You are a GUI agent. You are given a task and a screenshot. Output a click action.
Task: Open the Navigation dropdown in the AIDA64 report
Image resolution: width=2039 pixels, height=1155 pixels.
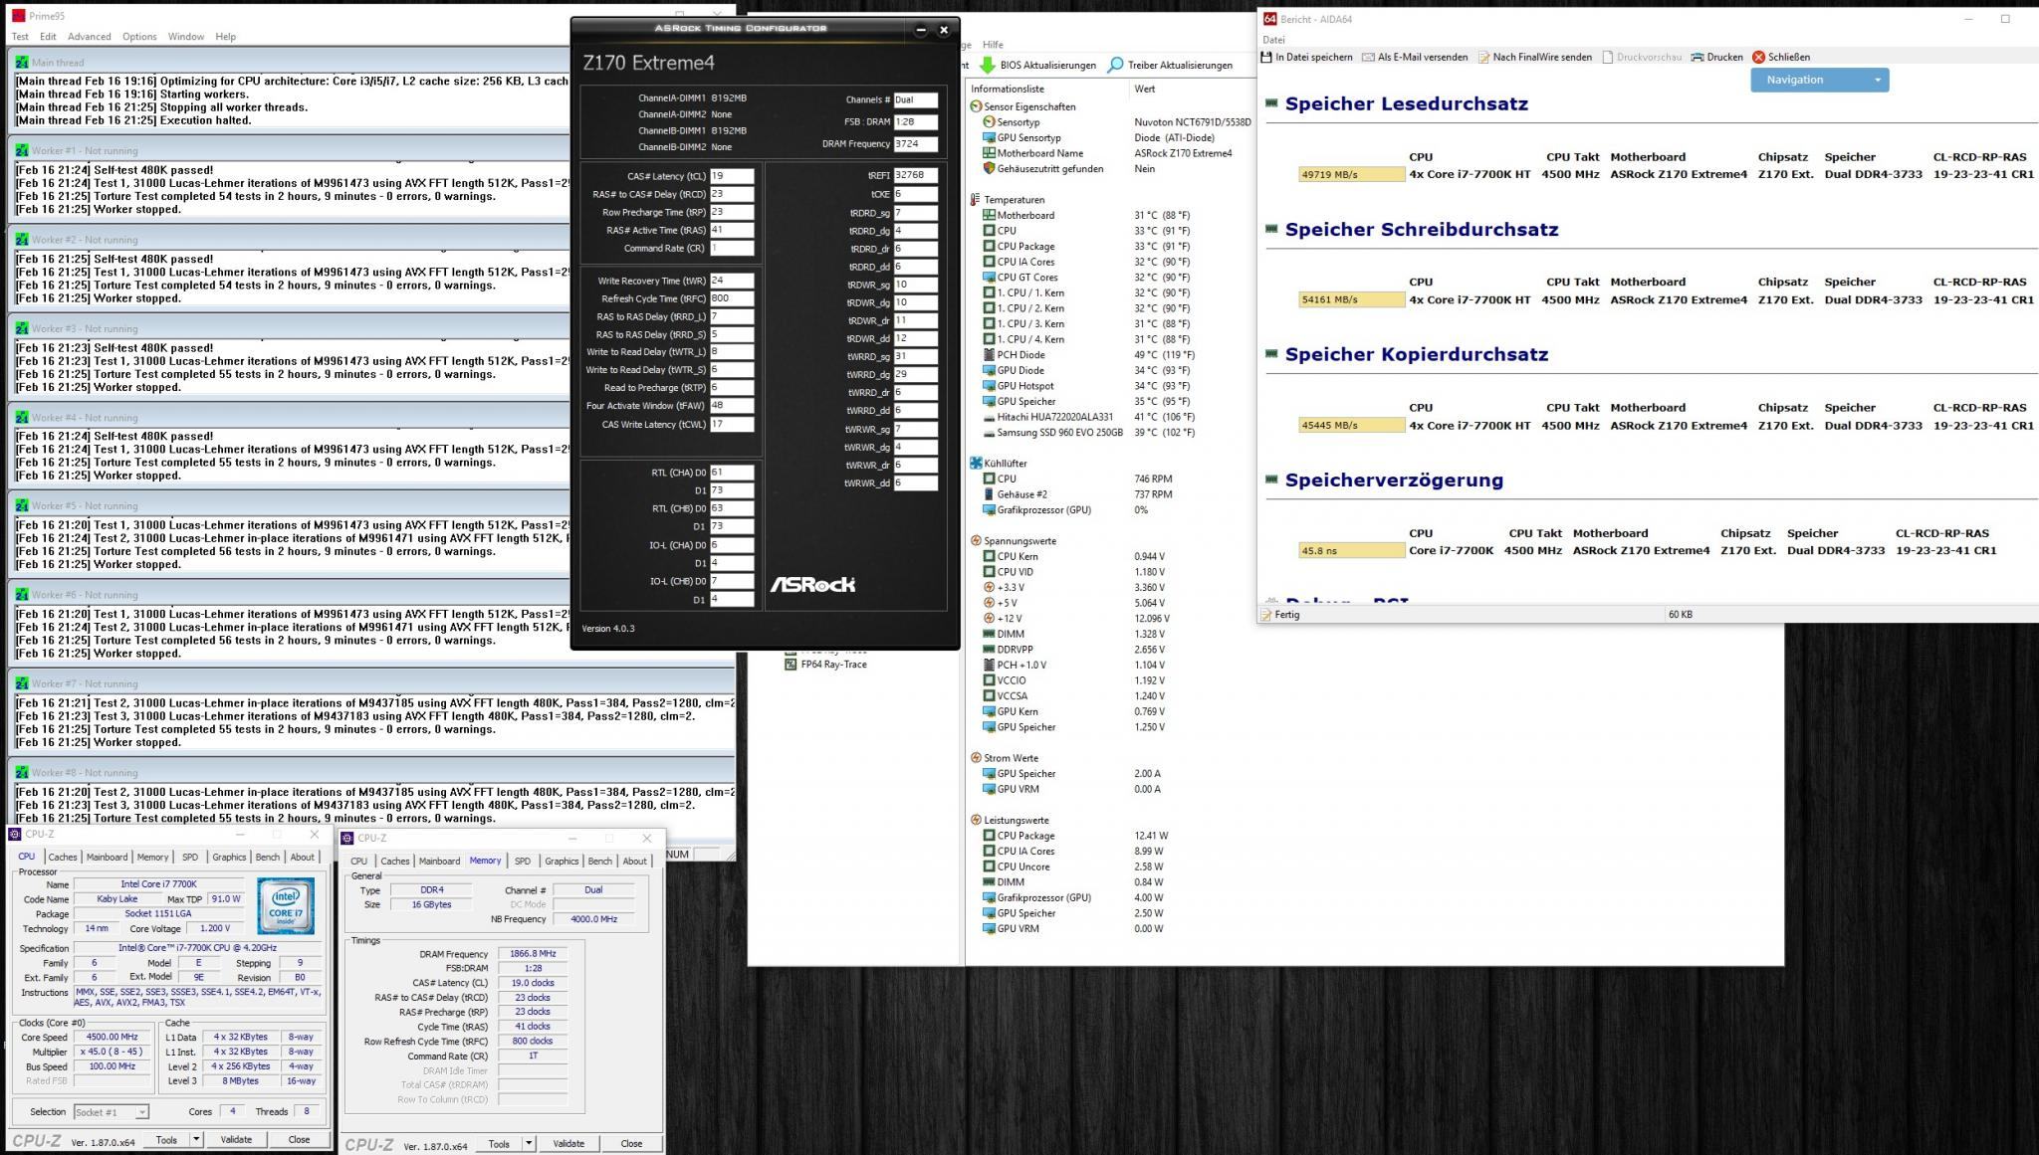coord(1819,80)
